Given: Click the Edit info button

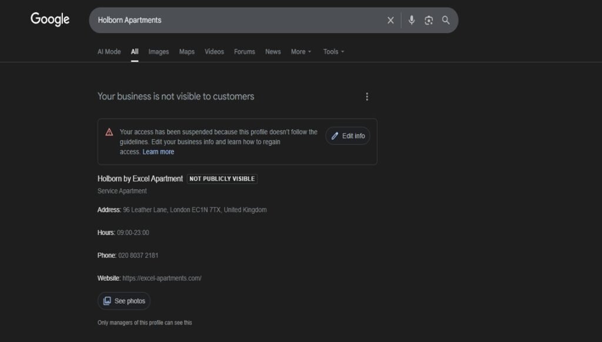Looking at the screenshot, I should (x=347, y=136).
